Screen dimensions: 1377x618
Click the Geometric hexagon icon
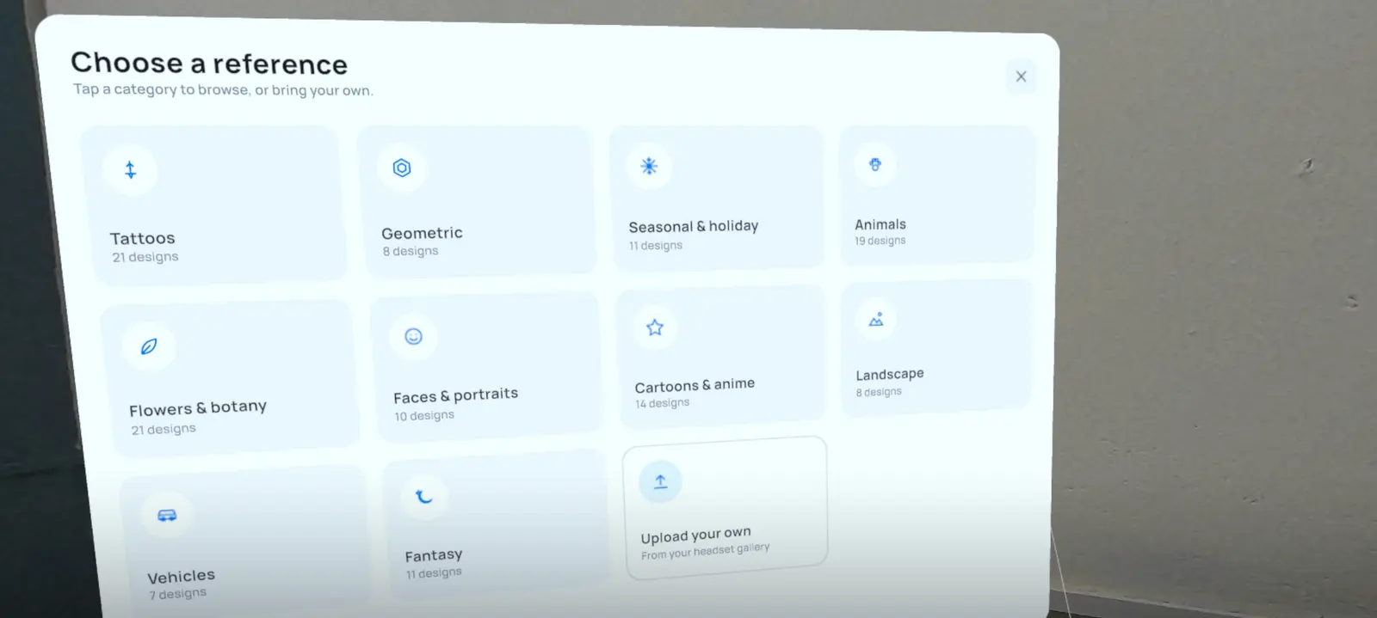click(x=402, y=168)
